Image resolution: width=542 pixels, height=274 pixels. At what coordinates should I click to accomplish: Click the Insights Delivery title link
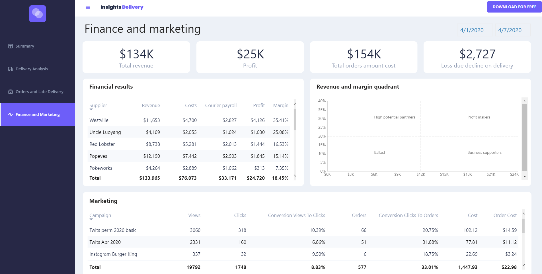(x=122, y=7)
